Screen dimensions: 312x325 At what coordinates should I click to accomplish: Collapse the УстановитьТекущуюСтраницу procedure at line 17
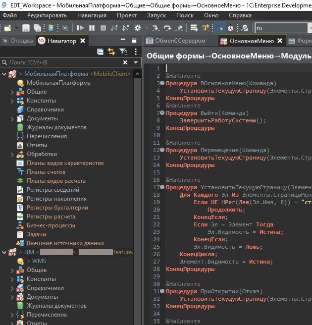162,188
